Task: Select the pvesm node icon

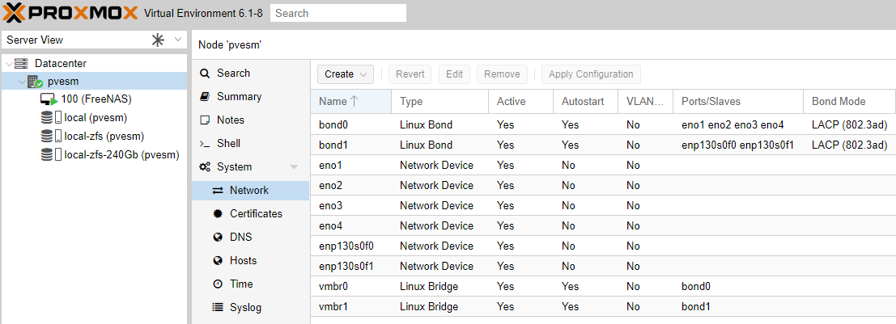Action: [x=36, y=82]
